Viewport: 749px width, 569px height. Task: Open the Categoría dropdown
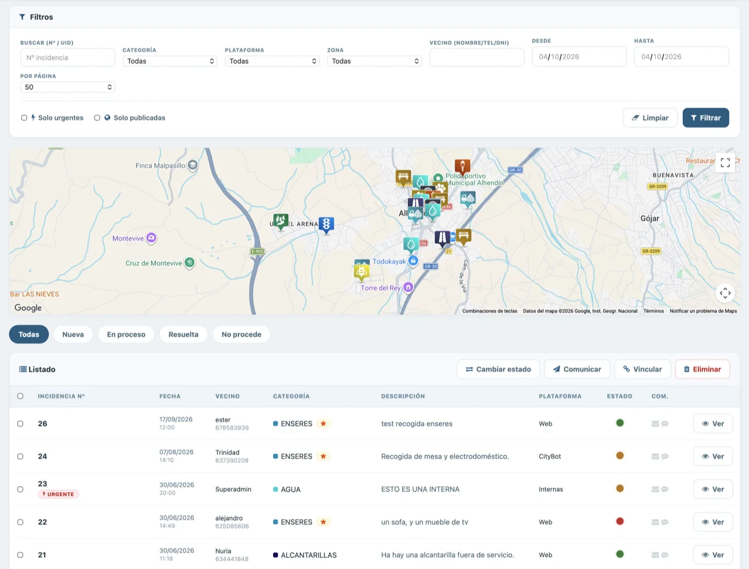[170, 61]
